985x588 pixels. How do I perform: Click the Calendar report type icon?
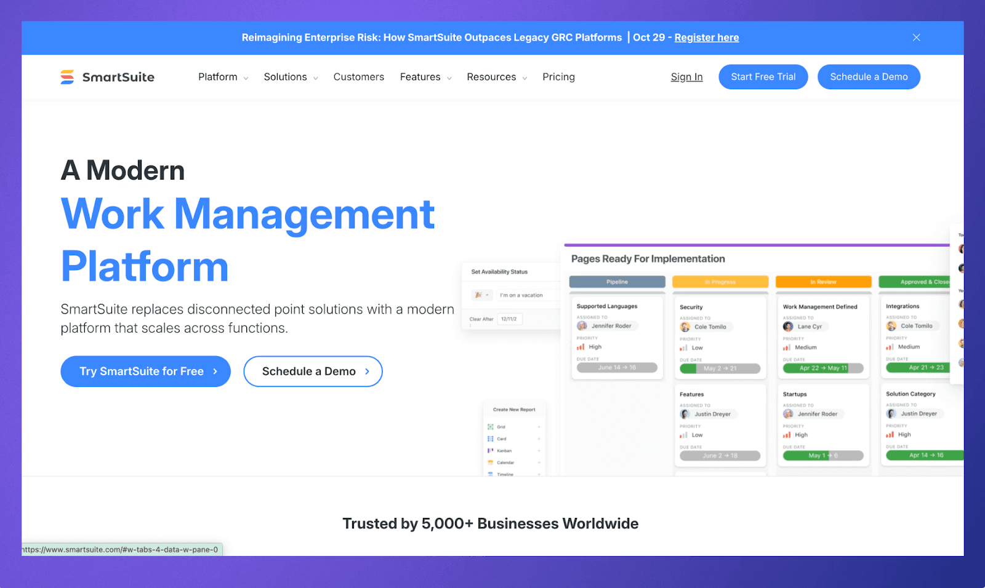(491, 463)
